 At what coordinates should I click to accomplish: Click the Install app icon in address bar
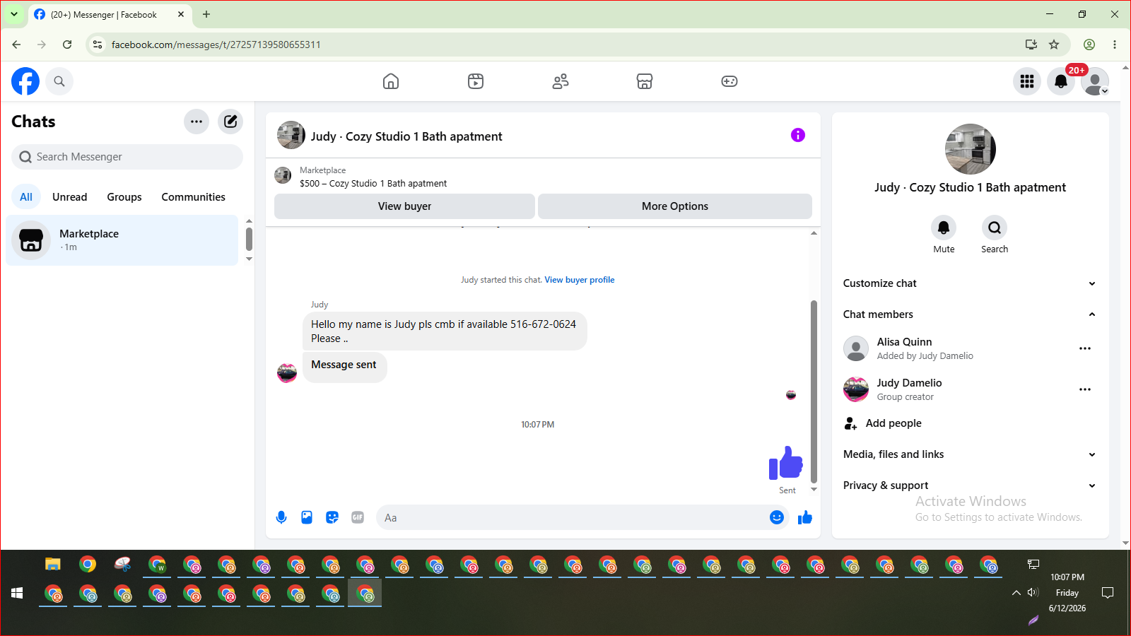point(1031,45)
